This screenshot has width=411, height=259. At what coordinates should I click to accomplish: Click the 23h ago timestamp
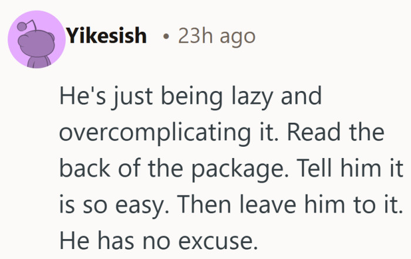[x=217, y=36]
